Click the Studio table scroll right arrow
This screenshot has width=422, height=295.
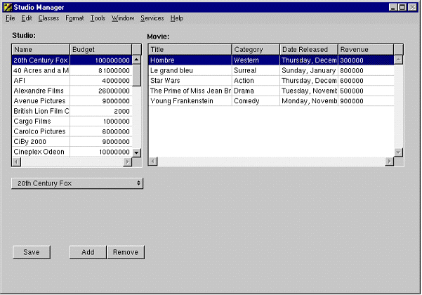coord(127,162)
